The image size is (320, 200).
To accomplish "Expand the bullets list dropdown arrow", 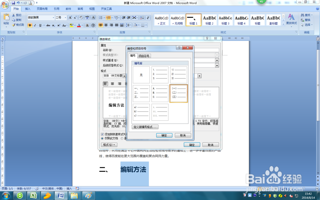I will point(104,18).
